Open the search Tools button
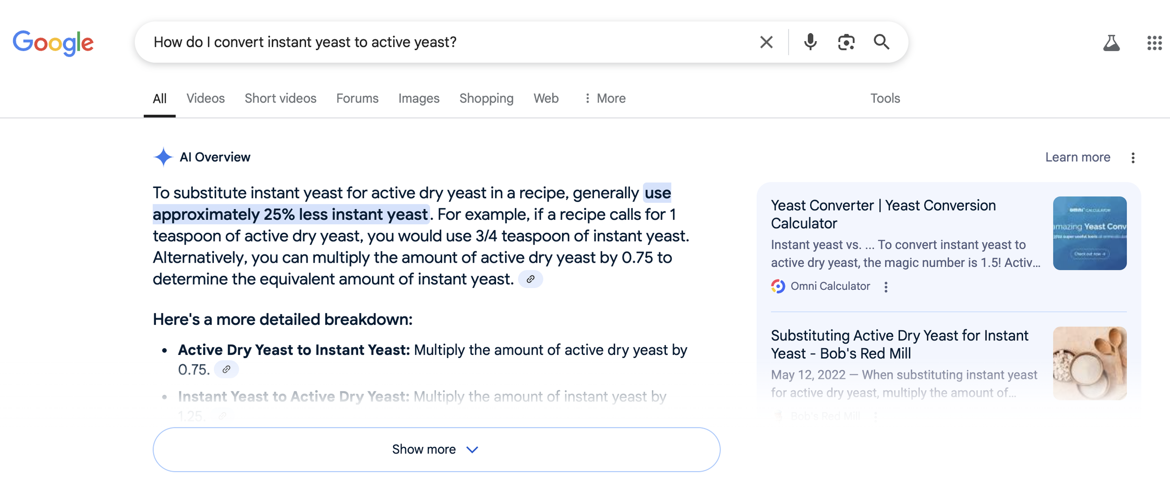Image resolution: width=1170 pixels, height=489 pixels. point(885,99)
